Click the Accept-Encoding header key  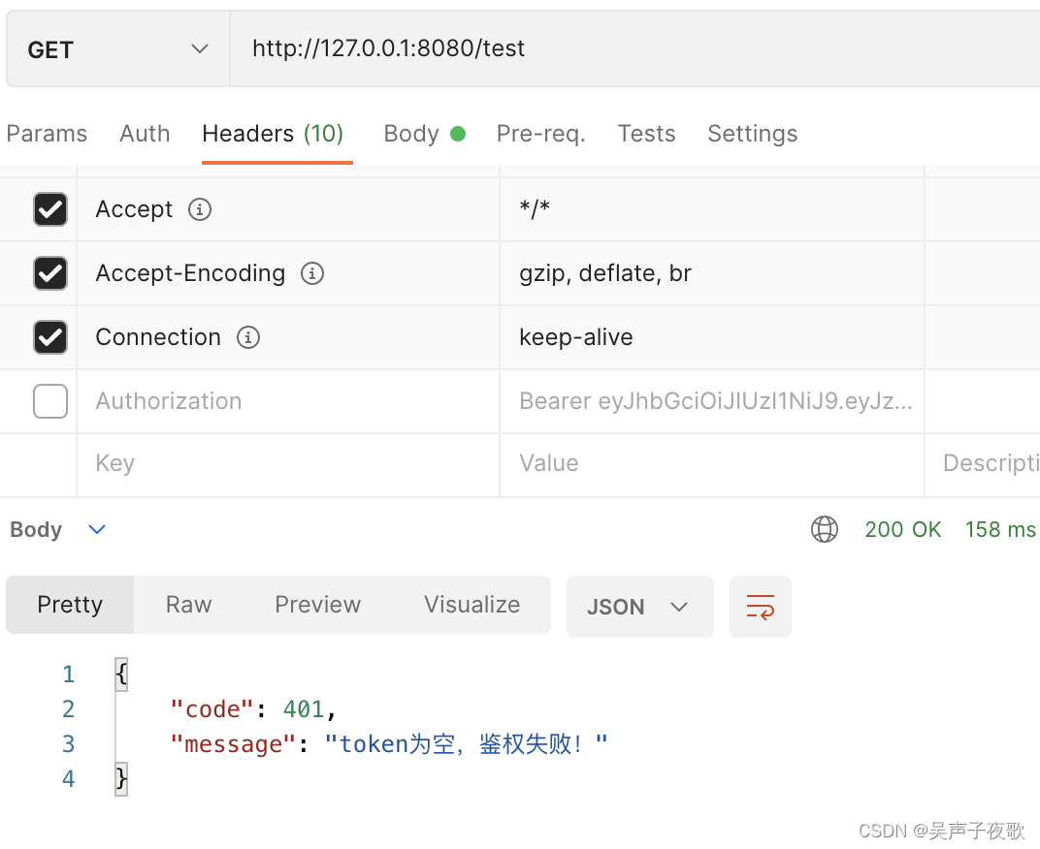point(190,273)
